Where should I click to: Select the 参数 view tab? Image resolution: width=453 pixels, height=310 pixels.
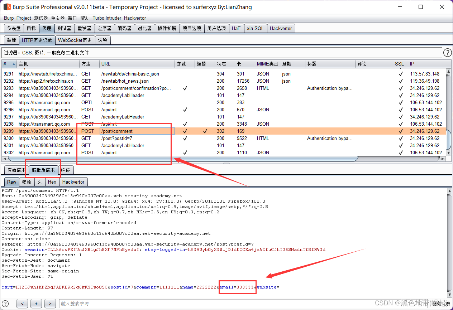[27, 182]
